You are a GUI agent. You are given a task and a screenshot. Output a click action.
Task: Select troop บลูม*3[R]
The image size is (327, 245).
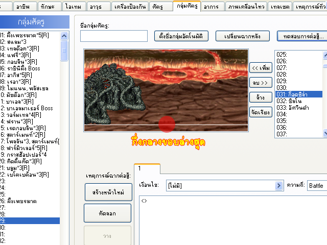pyautogui.click(x=30, y=168)
